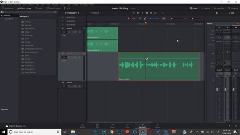Toggle the Mixer panel button
This screenshot has height=135, width=240.
point(194,8)
